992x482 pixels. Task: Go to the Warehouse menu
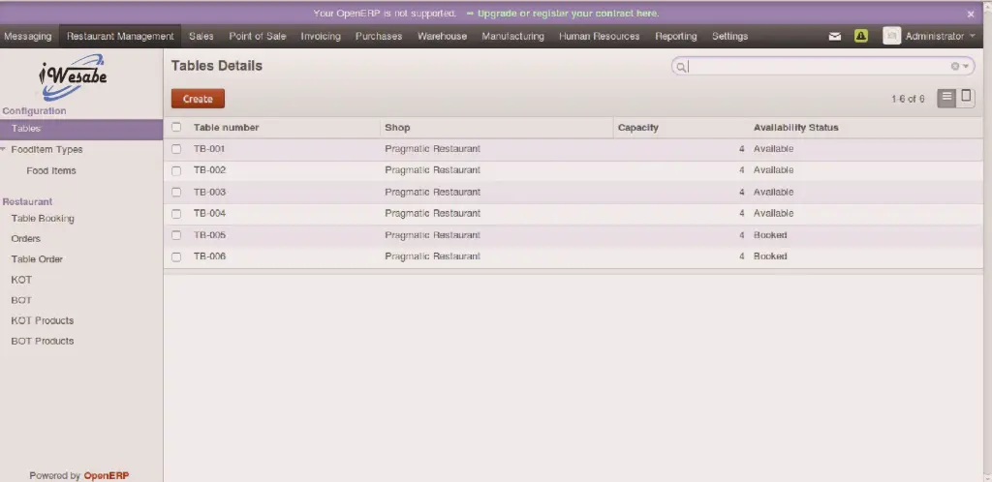[442, 37]
